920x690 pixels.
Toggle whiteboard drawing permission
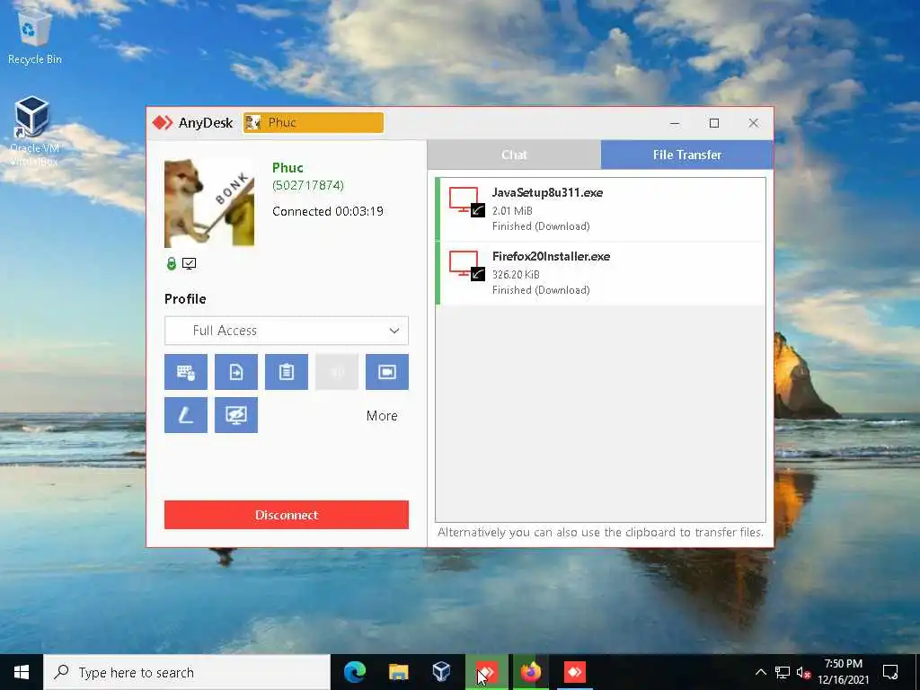(x=185, y=415)
